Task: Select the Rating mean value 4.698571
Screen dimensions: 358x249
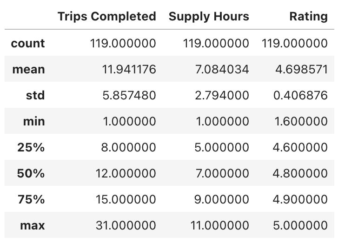Action: (x=302, y=69)
